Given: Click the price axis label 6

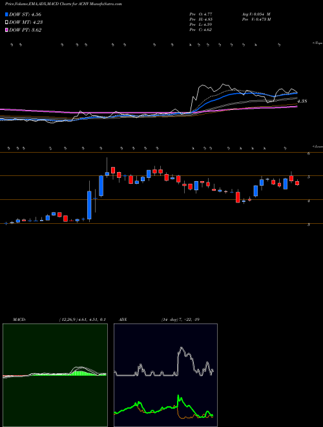Looking at the screenshot, I should click(309, 153).
